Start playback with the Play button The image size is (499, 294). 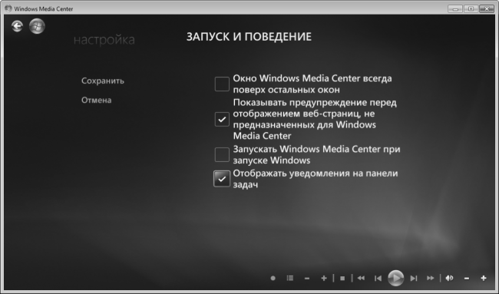click(396, 278)
